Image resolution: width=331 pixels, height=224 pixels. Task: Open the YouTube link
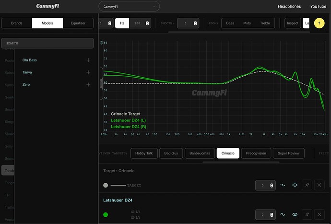click(x=318, y=6)
